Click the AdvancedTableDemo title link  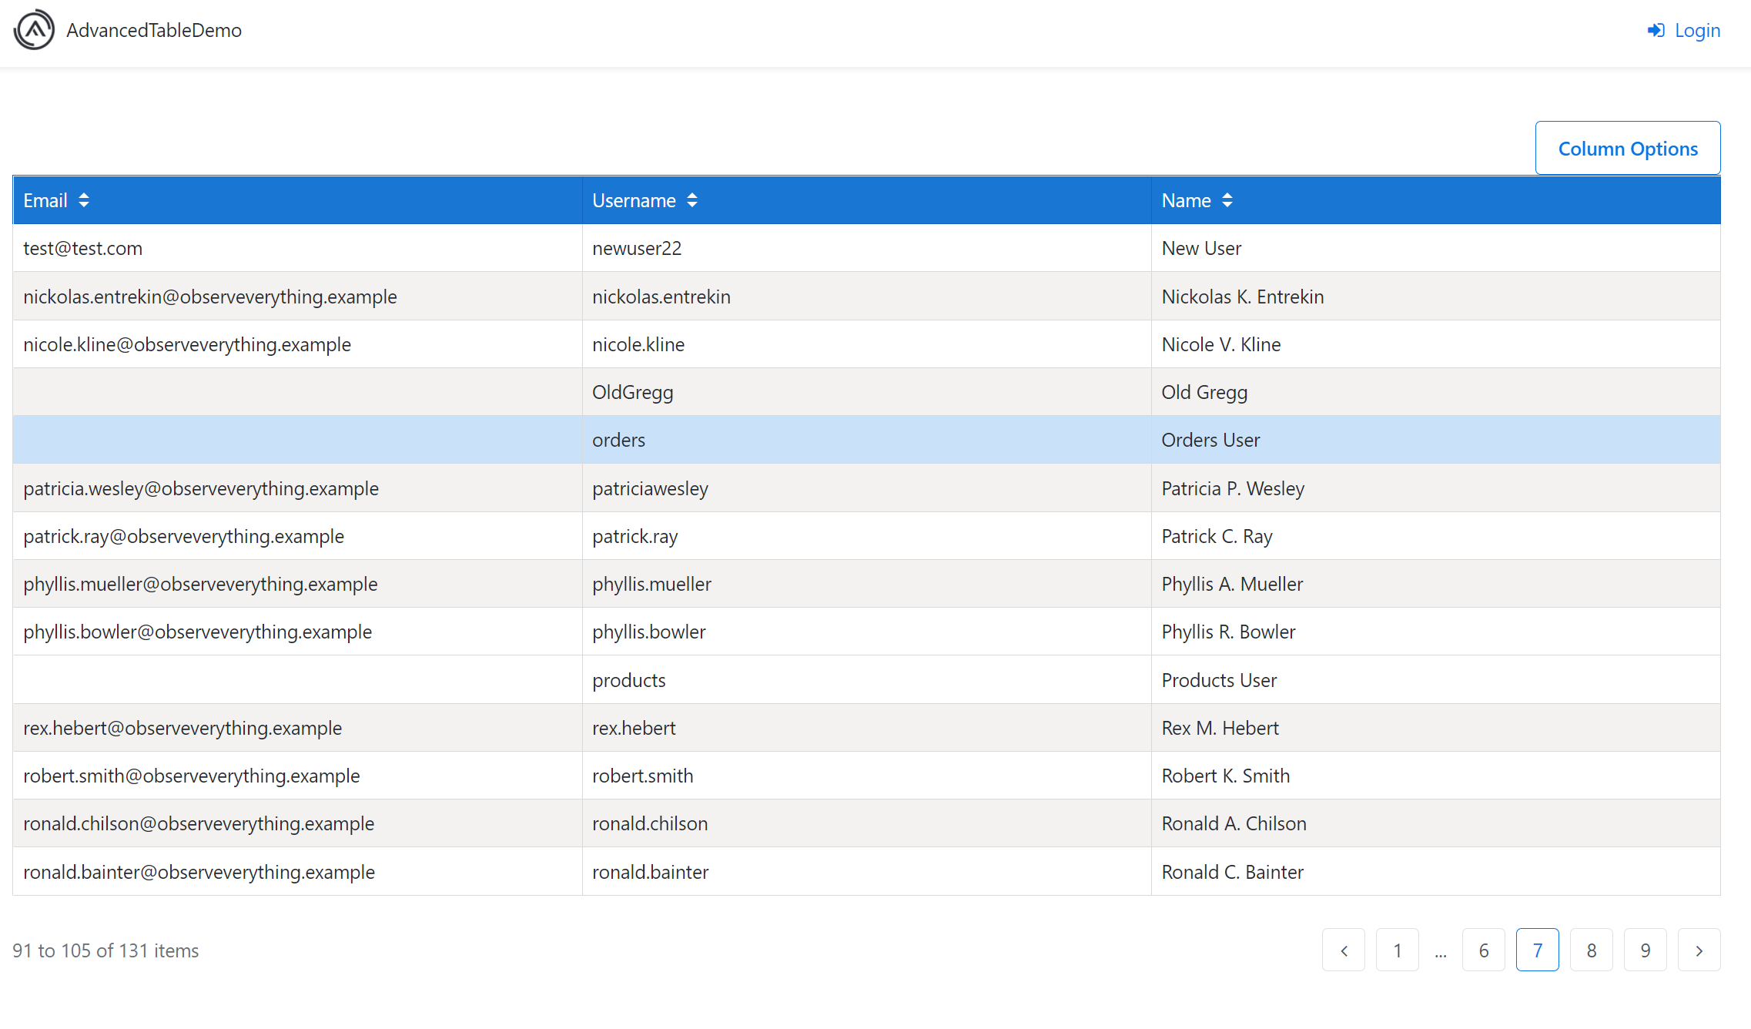[x=154, y=30]
